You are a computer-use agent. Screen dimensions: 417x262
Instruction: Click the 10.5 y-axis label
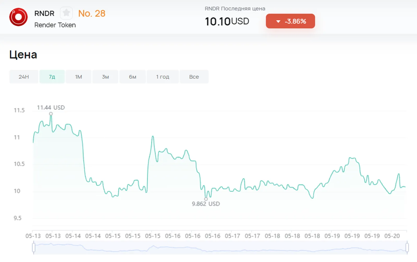(19, 164)
